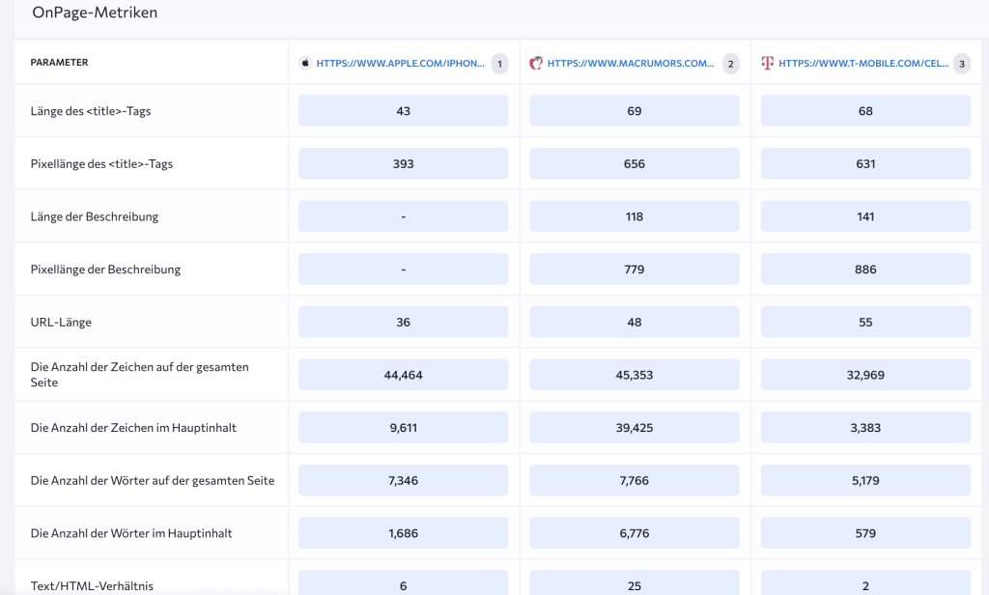Select the numbered badge 2 next to macrumors.com
Image resolution: width=989 pixels, height=595 pixels.
(x=730, y=63)
